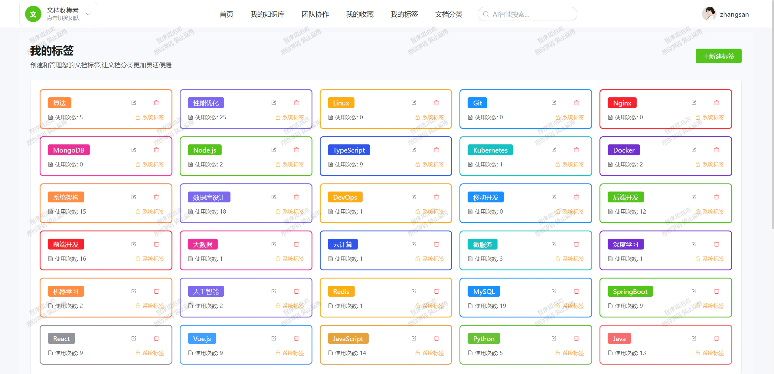
Task: Click the zhangsan username
Action: click(734, 14)
